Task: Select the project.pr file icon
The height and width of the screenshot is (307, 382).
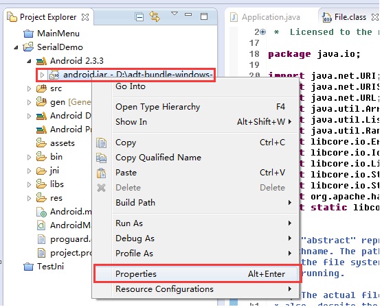Action: click(41, 253)
